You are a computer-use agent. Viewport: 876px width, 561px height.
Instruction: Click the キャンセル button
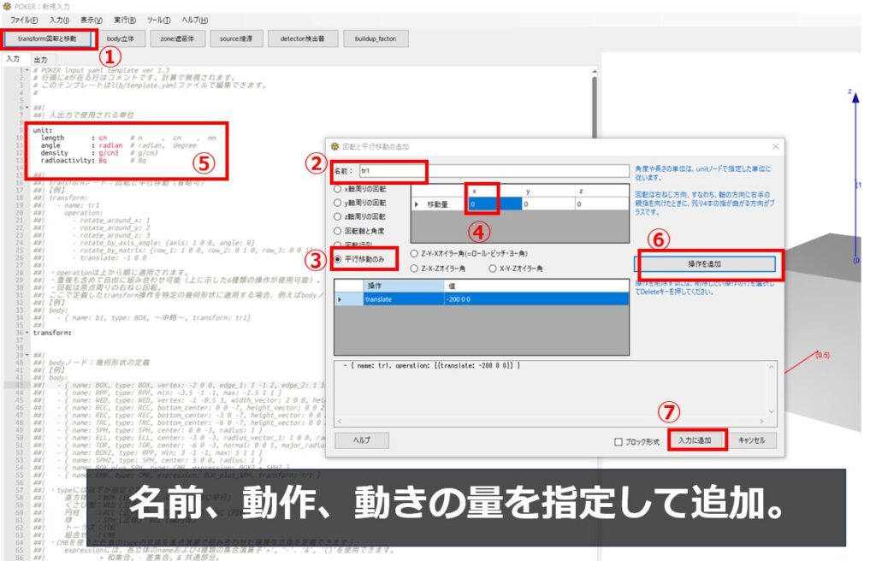coord(752,440)
